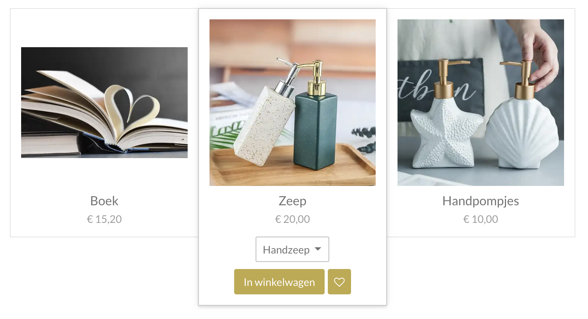Open the Zeep product title link
The height and width of the screenshot is (319, 588).
coord(293,201)
